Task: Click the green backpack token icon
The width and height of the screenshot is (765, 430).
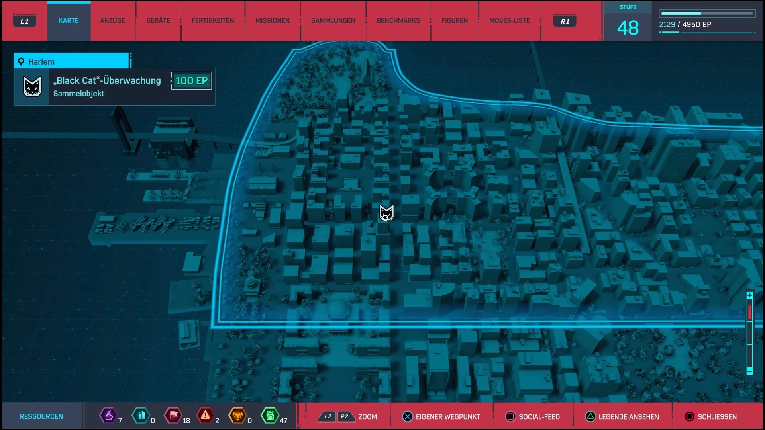Action: 270,416
